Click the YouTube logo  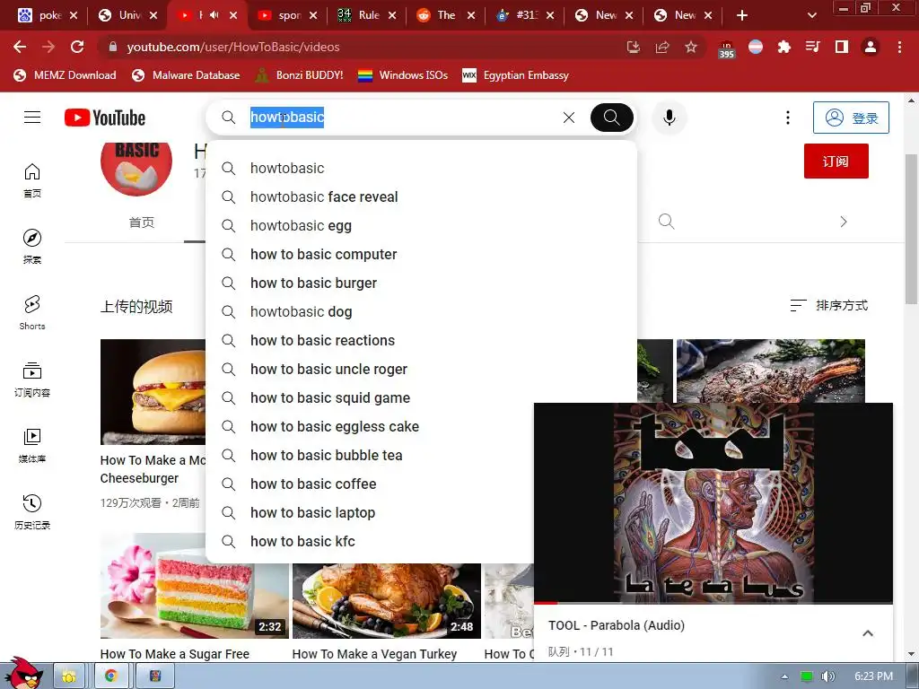click(105, 118)
